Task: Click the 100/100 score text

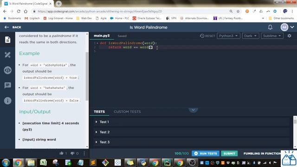Action: 181,154
